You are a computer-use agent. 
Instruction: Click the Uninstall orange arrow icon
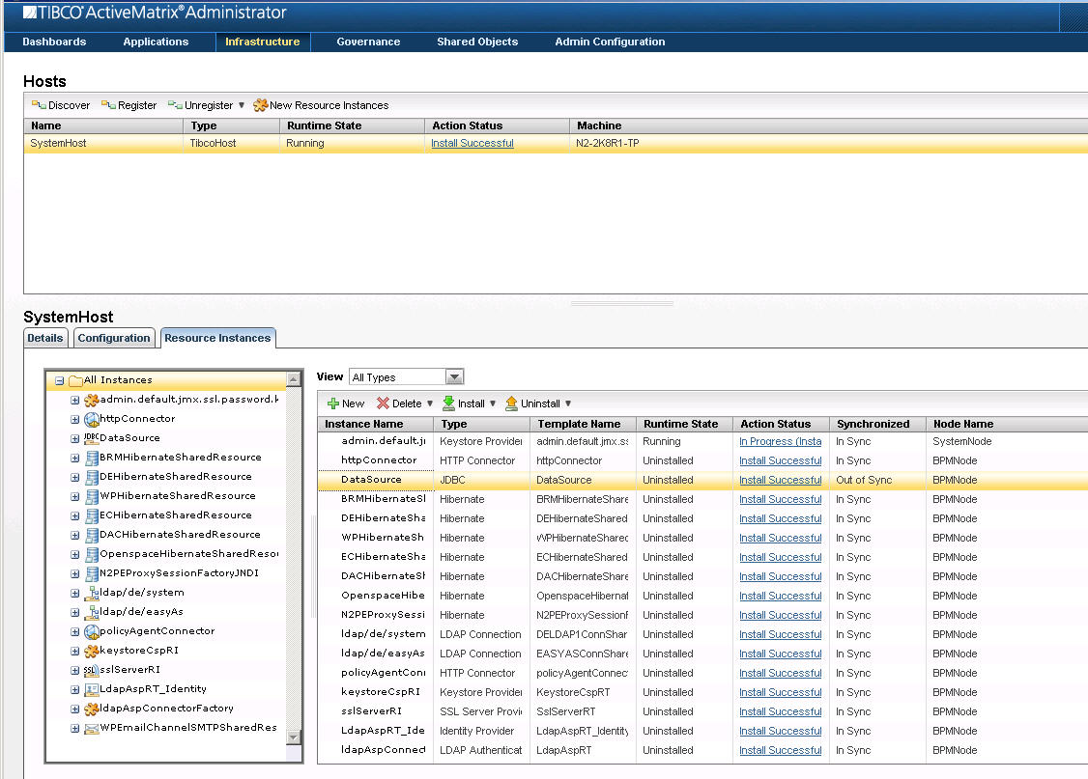(x=511, y=403)
